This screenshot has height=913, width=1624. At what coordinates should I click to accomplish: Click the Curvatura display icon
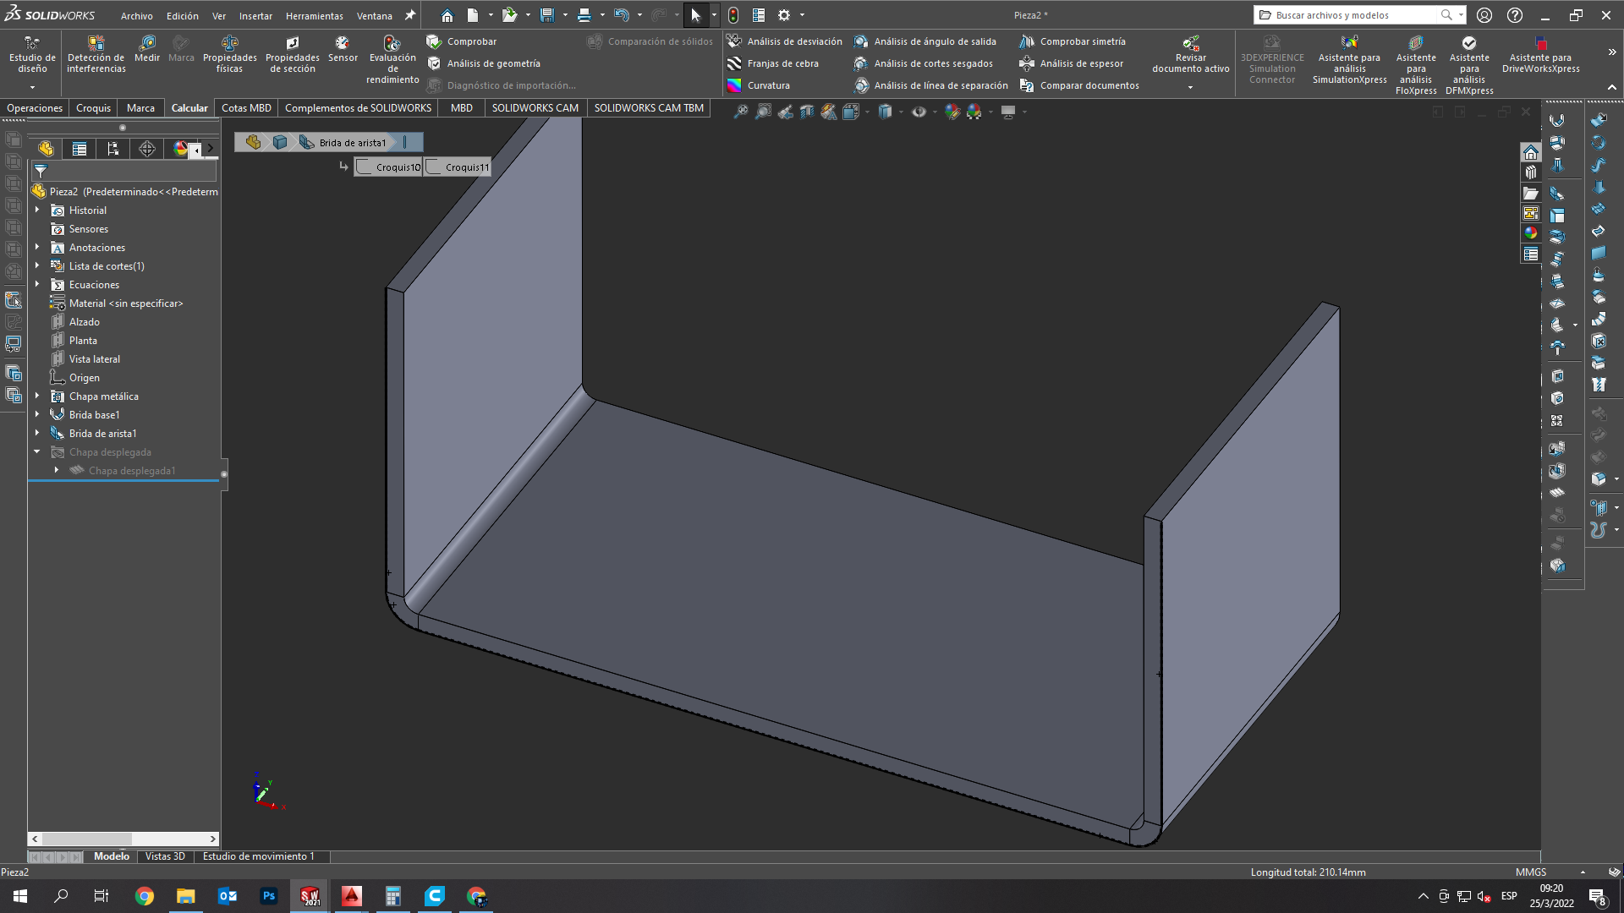(x=734, y=85)
